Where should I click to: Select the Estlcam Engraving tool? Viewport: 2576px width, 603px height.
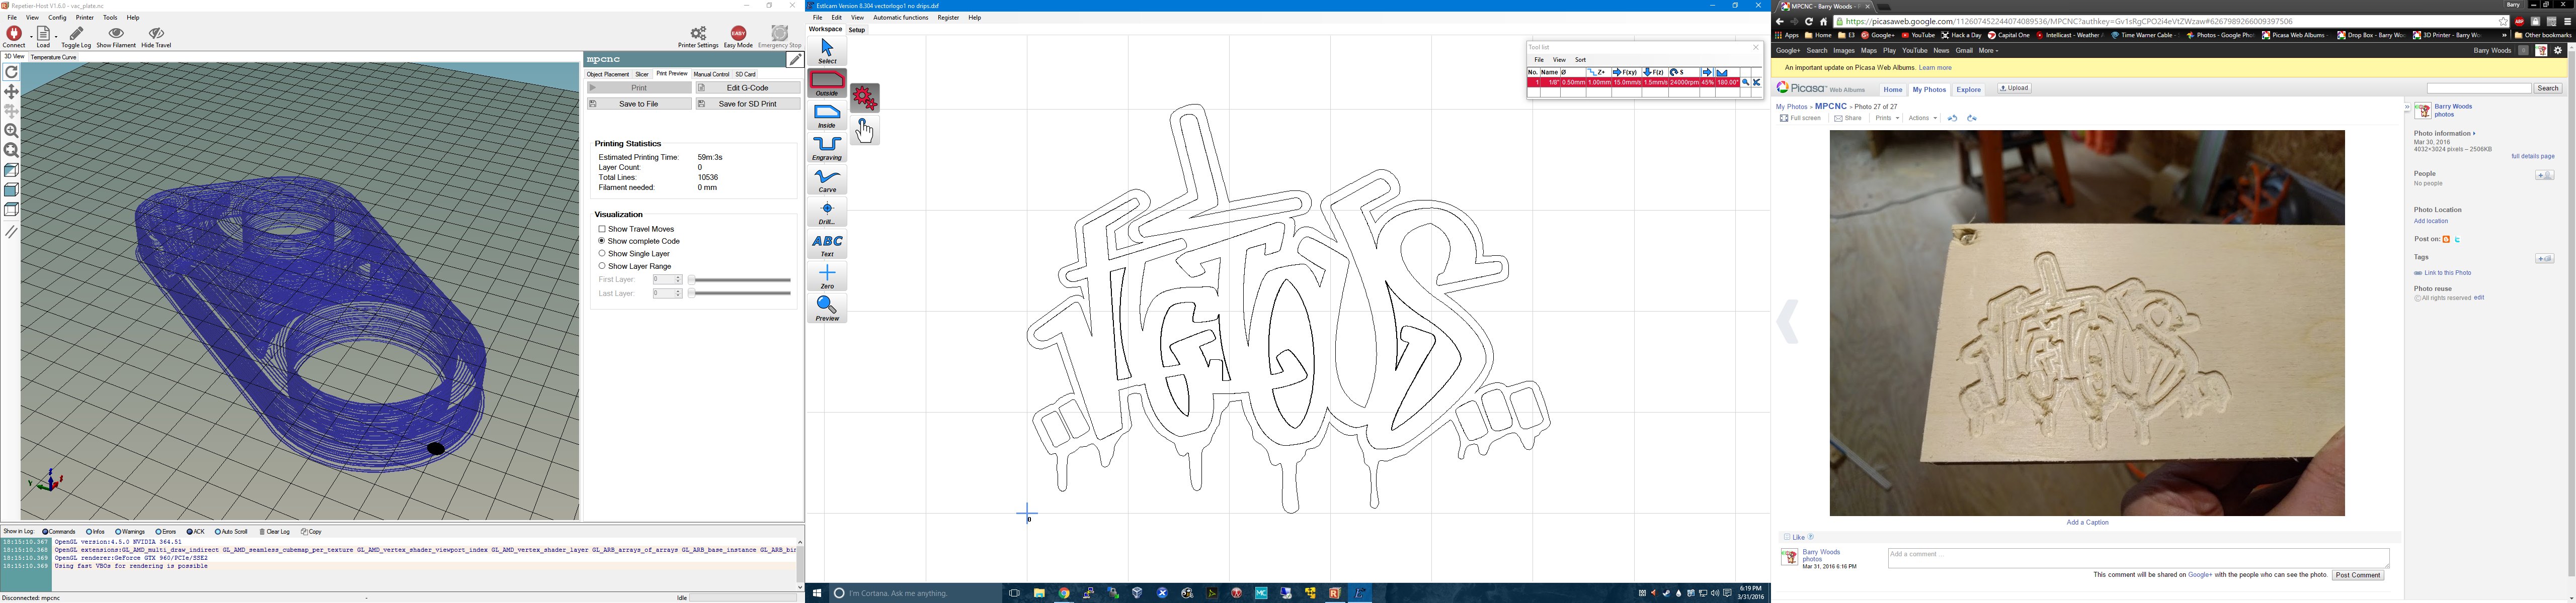click(x=827, y=148)
